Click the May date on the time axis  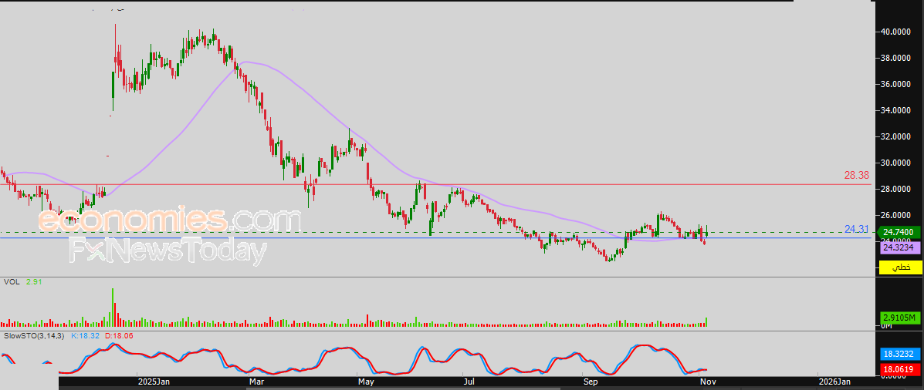pyautogui.click(x=366, y=382)
